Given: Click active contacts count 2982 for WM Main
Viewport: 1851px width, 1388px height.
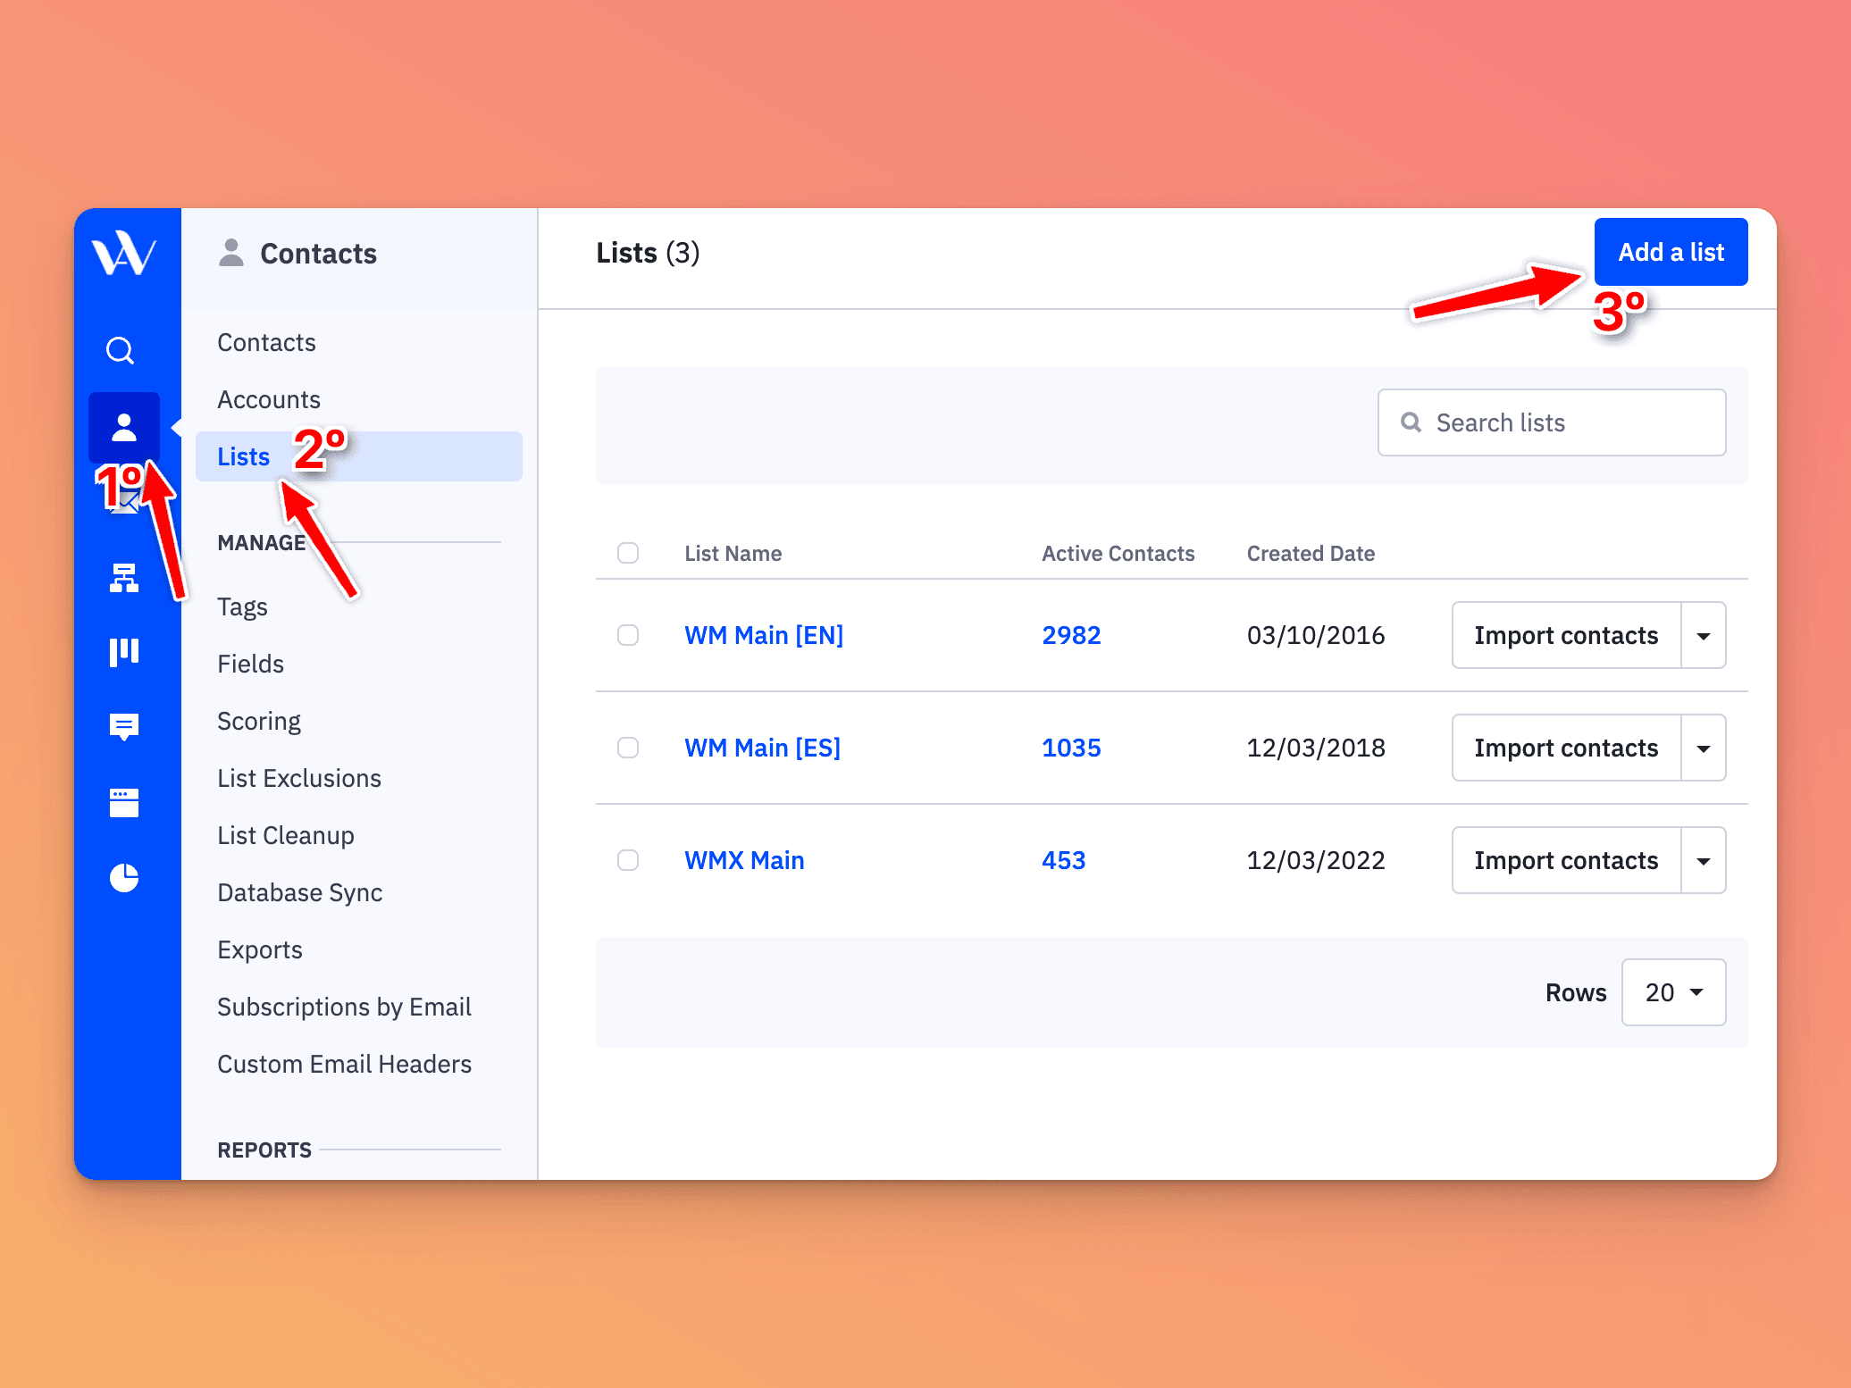Looking at the screenshot, I should click(x=1073, y=634).
